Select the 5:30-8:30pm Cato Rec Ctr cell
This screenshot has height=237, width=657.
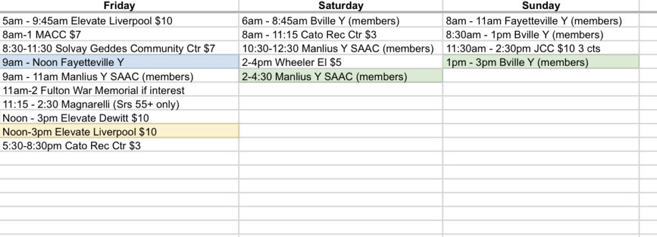(x=119, y=145)
